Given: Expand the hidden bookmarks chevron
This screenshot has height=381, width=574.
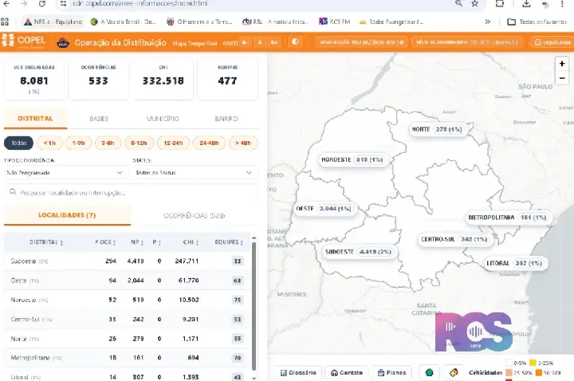Looking at the screenshot, I should 488,22.
